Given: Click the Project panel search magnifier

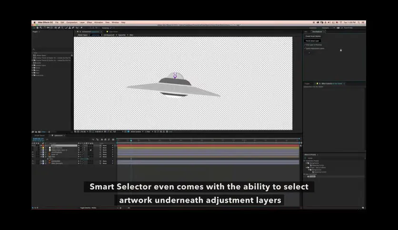Looking at the screenshot, I should point(33,49).
